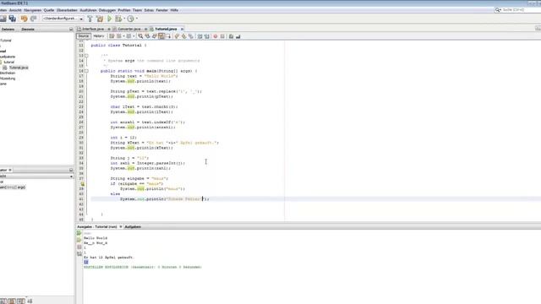The height and width of the screenshot is (304, 541).
Task: Switch to the Aufgaben tab
Action: (133, 227)
